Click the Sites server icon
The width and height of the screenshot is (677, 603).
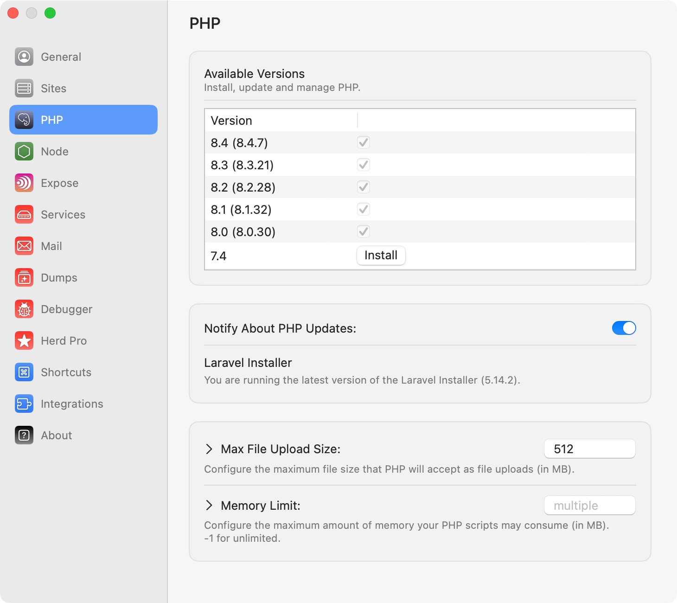pos(24,88)
